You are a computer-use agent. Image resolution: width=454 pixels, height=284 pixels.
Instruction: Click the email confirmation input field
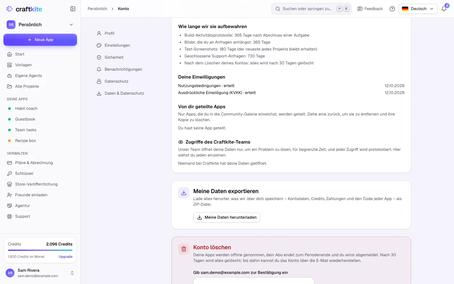pyautogui.click(x=254, y=281)
